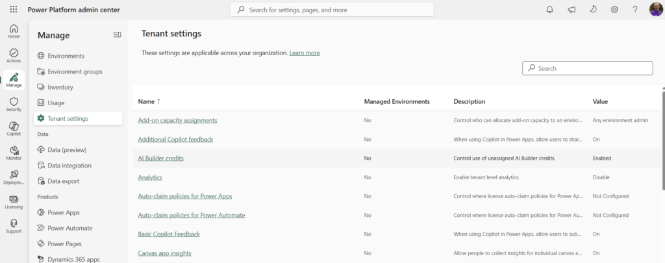Focus the Tenant settings Search field
665x263 pixels.
pos(587,68)
